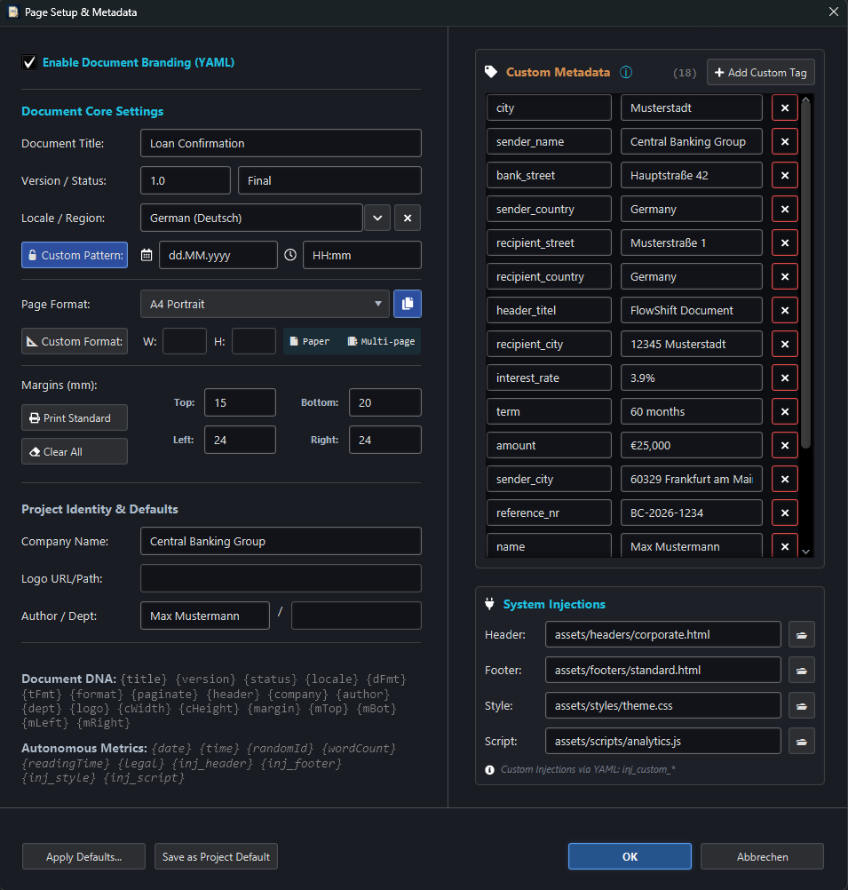Click Clear All margins button
Image resolution: width=848 pixels, height=890 pixels.
[x=75, y=452]
